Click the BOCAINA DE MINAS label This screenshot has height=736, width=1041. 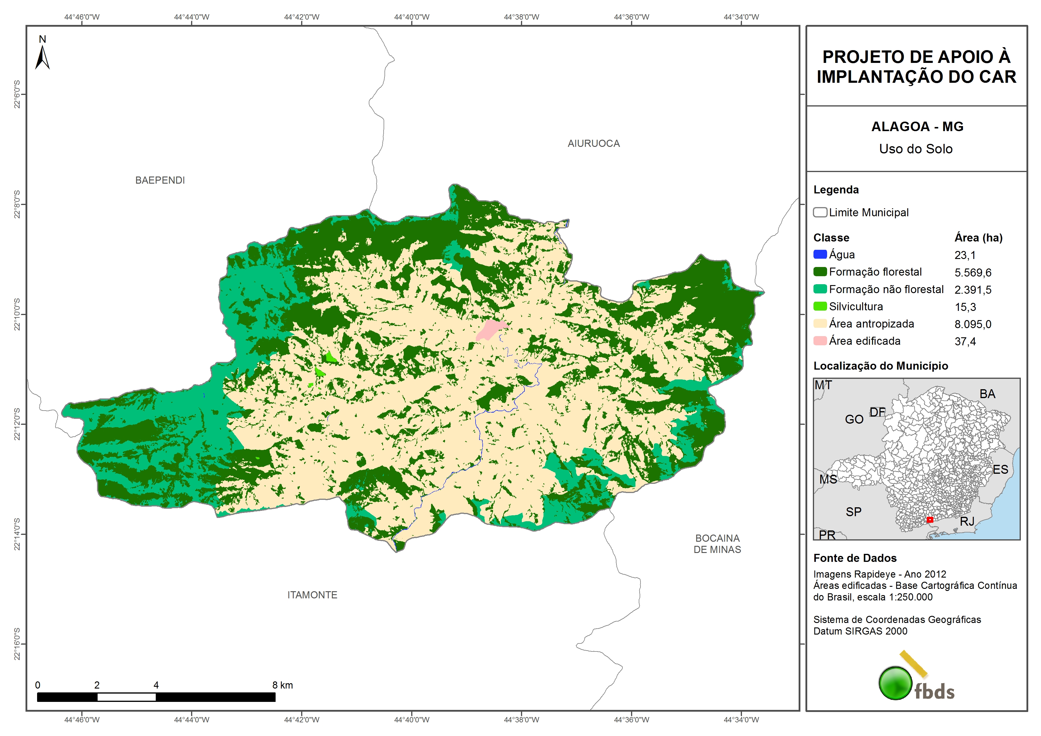[717, 544]
